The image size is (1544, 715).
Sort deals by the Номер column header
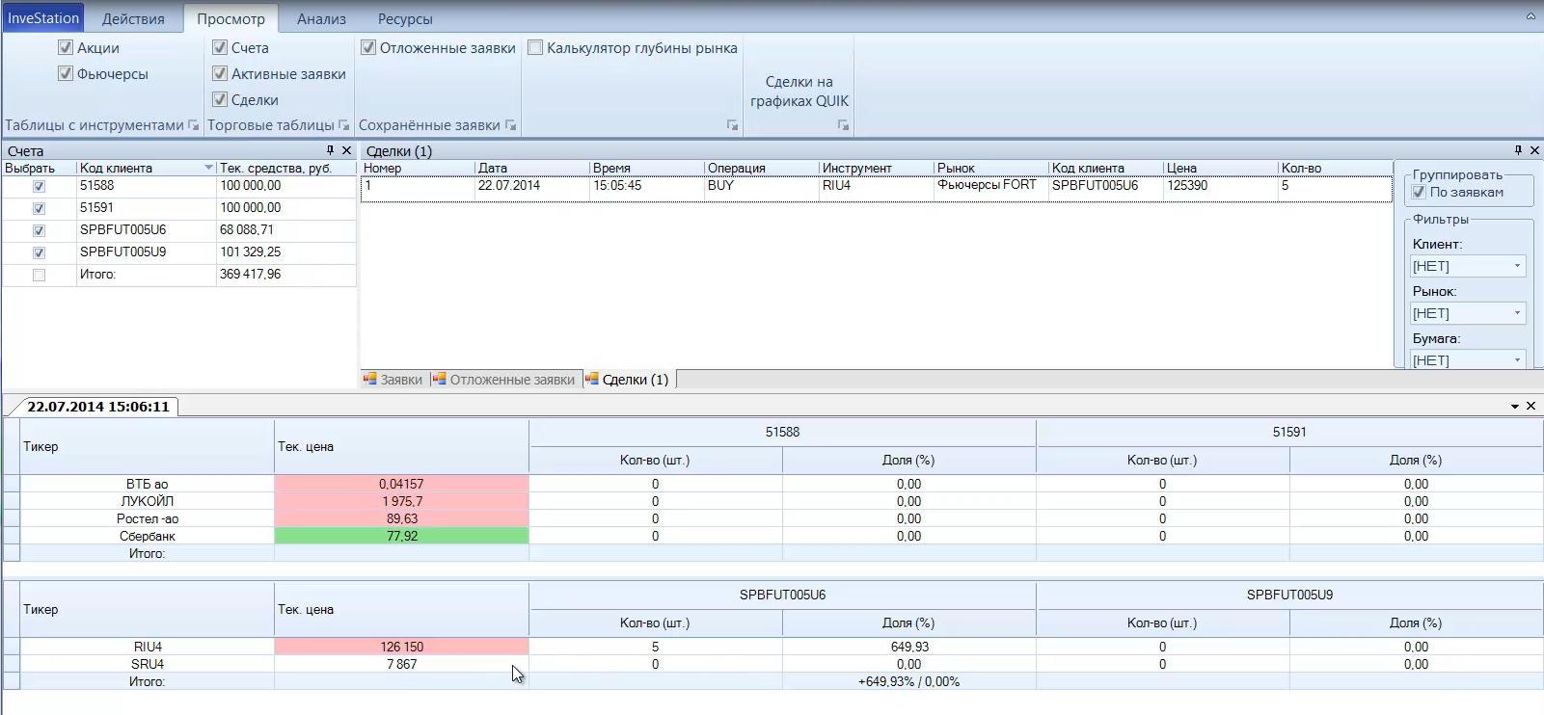pyautogui.click(x=418, y=168)
